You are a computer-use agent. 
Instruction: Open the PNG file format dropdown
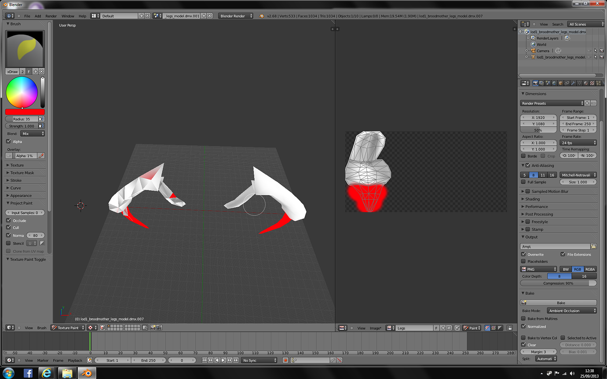click(x=539, y=269)
